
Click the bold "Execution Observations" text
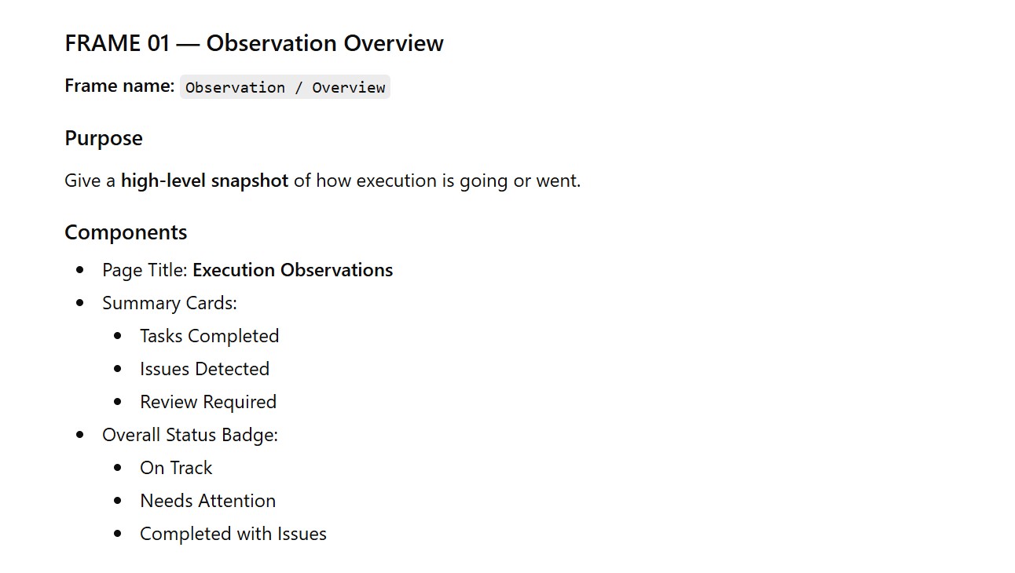[292, 270]
